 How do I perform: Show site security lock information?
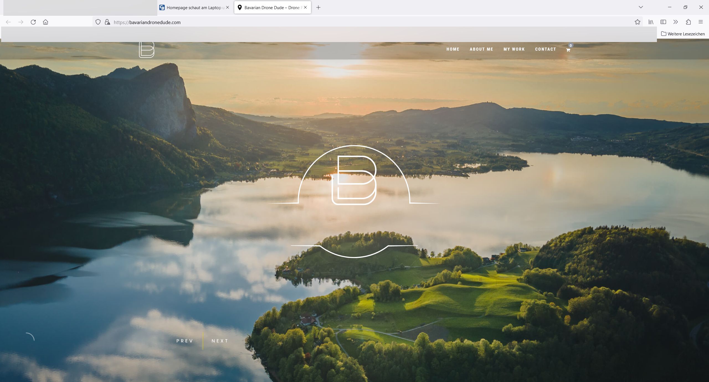coord(107,22)
